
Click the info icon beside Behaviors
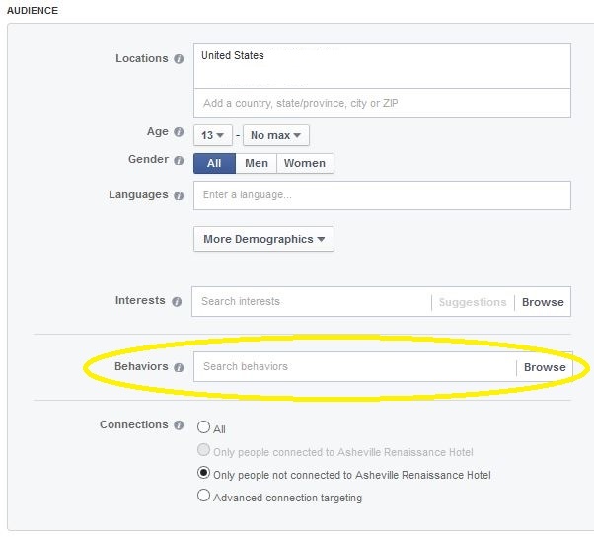pos(179,367)
